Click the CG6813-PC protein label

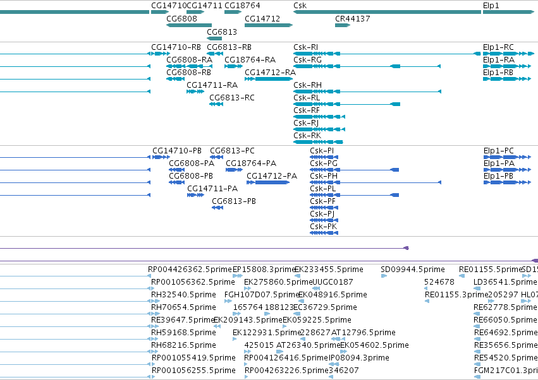pos(232,150)
